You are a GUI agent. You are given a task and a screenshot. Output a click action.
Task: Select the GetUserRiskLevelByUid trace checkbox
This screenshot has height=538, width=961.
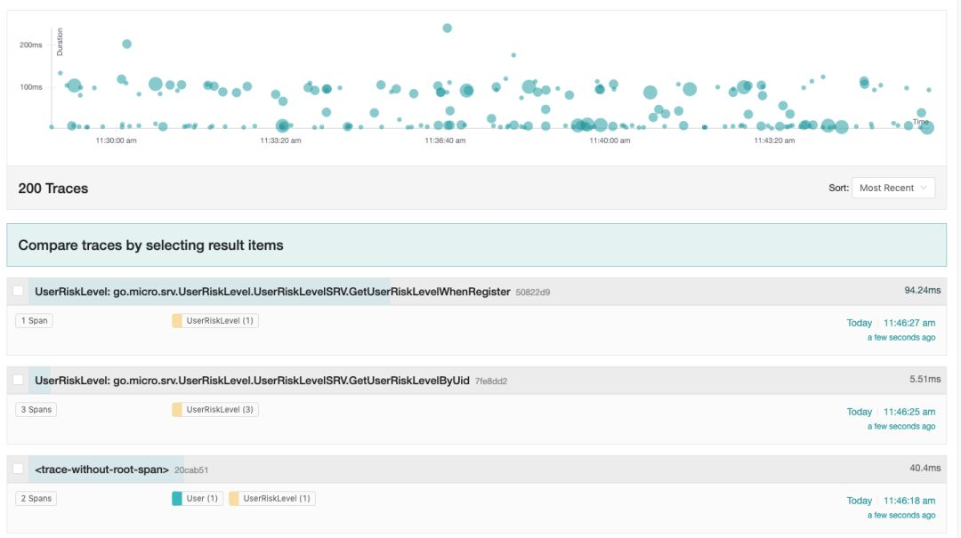tap(18, 381)
